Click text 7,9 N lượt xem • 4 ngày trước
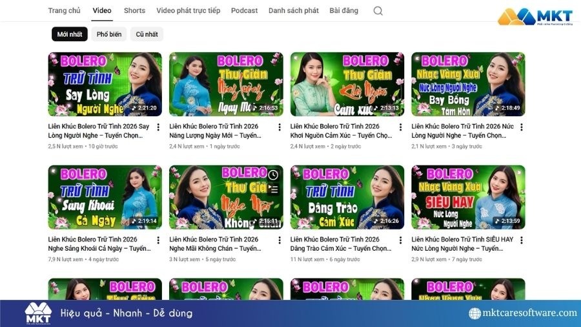581x327 pixels. [83, 260]
